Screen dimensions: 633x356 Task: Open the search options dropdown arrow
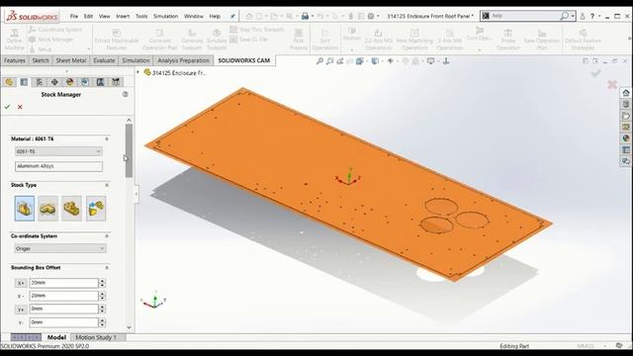click(573, 16)
